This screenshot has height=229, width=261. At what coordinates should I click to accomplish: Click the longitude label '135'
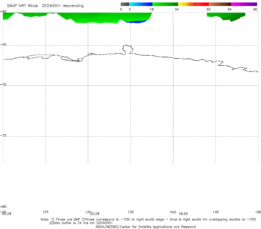pyautogui.click(x=130, y=212)
